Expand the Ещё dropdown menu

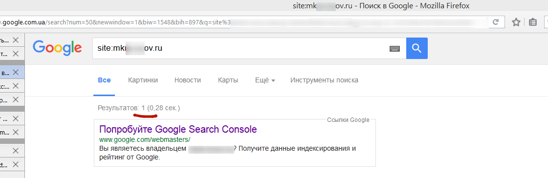[265, 80]
